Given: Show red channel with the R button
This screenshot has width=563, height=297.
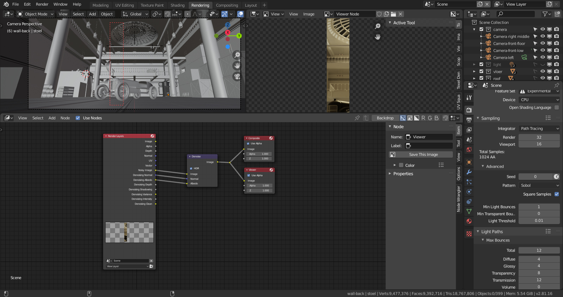Looking at the screenshot, I should (x=423, y=118).
